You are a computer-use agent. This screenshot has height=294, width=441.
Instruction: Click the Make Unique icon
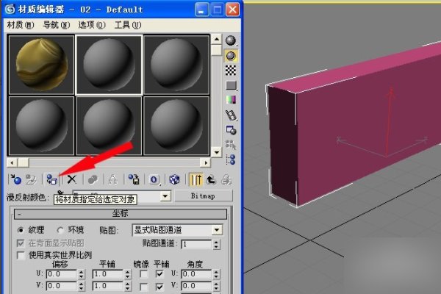point(112,179)
